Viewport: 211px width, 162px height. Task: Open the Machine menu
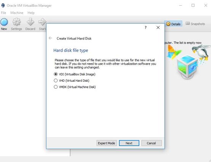pos(17,13)
